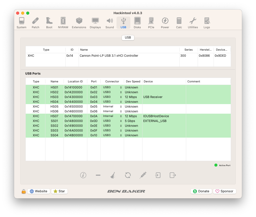Sort ports by Location ID column header

click(75, 81)
